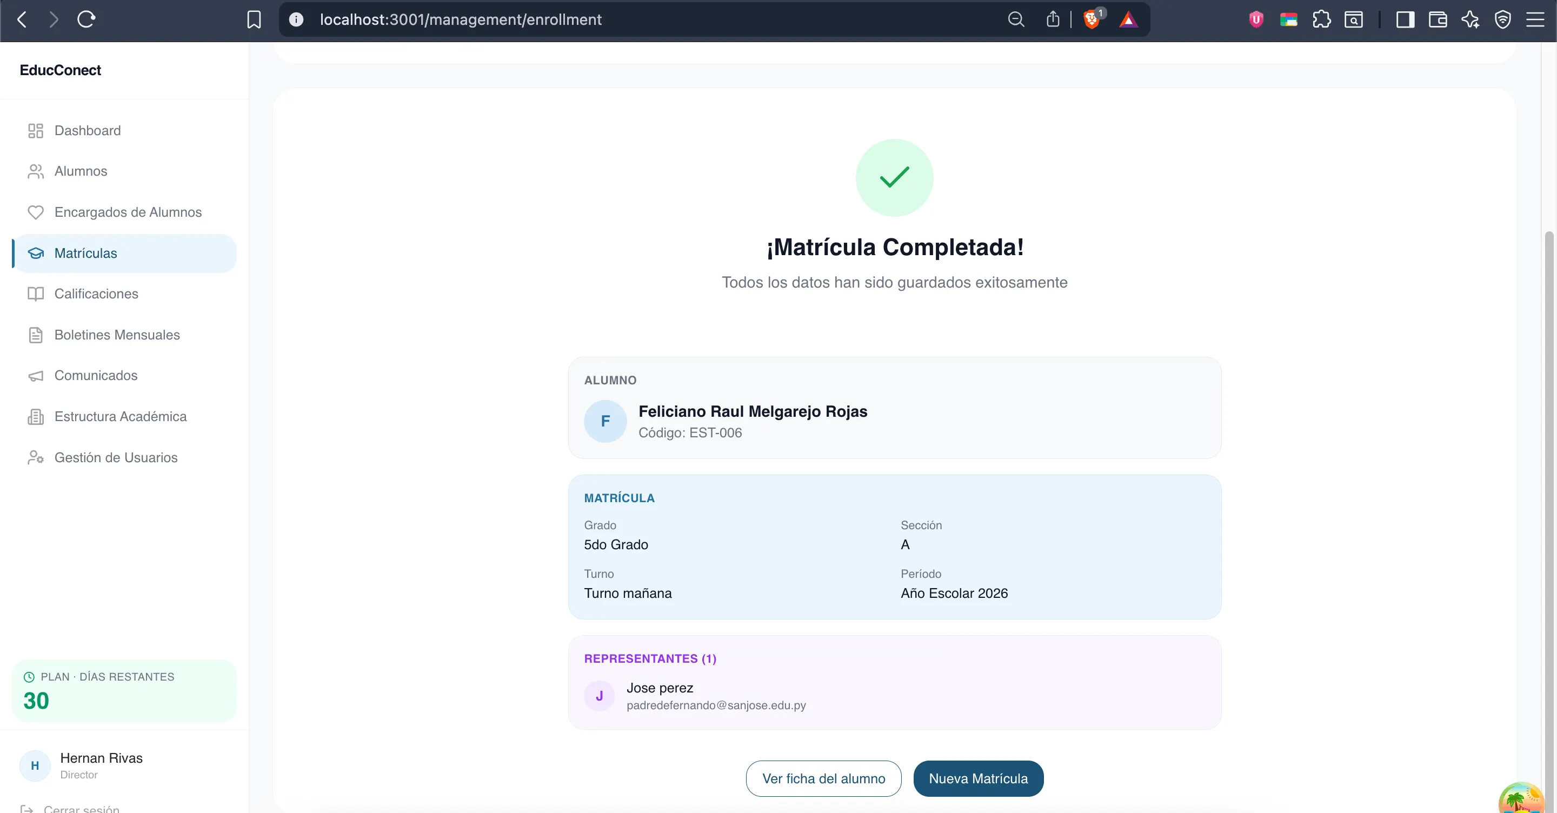Image resolution: width=1557 pixels, height=813 pixels.
Task: Click the Boletines Mensuales document icon
Action: point(36,335)
